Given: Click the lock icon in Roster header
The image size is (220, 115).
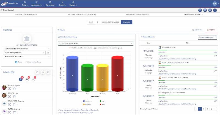Looking at the screenshot, I should pos(37,72).
